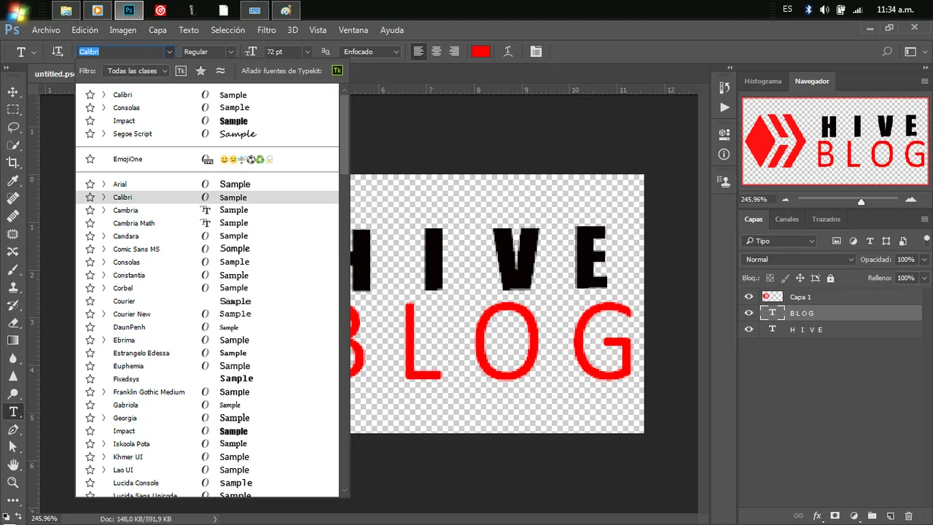Viewport: 933px width, 525px height.
Task: Toggle text orientation icon in options bar
Action: (x=58, y=52)
